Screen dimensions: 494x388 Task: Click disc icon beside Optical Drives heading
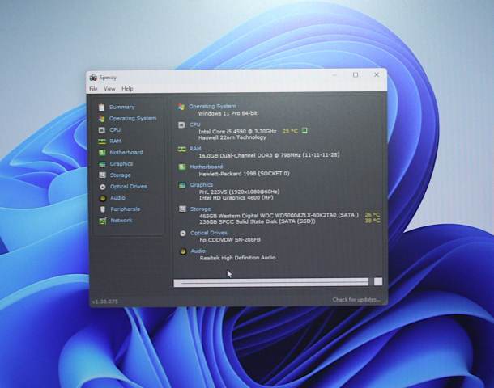pyautogui.click(x=183, y=234)
